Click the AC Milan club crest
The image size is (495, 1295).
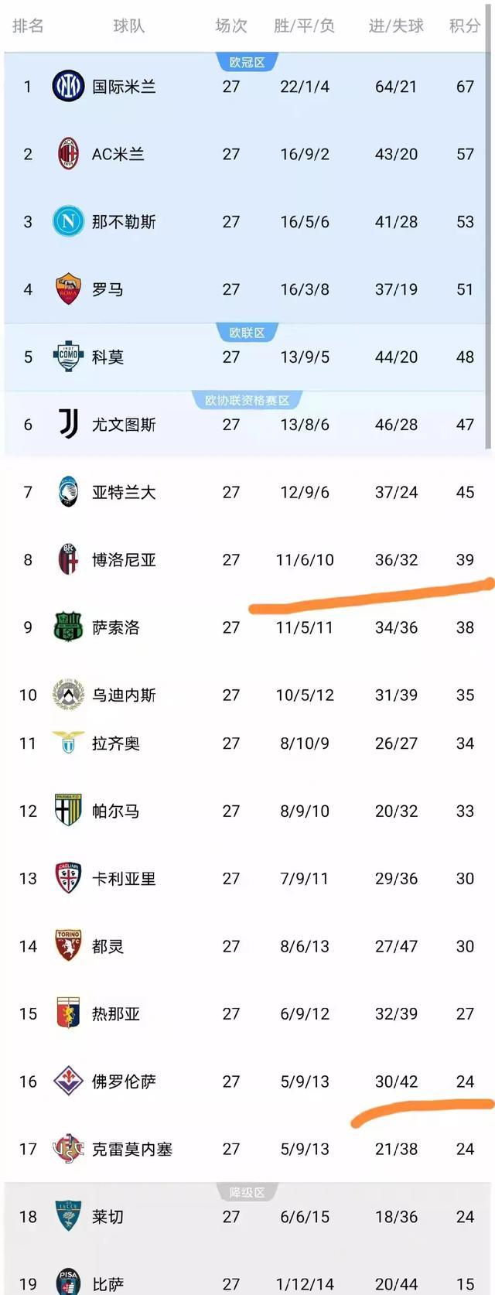(68, 154)
